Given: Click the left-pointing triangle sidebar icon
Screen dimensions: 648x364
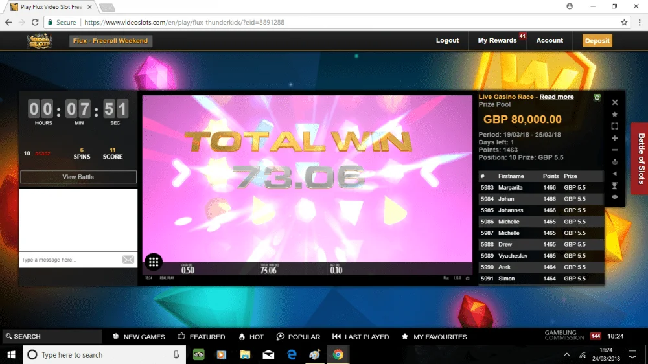Looking at the screenshot, I should pyautogui.click(x=615, y=174).
